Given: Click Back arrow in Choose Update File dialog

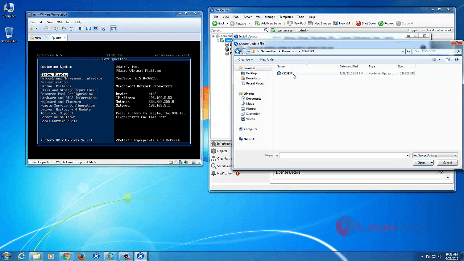Looking at the screenshot, I should click(x=238, y=51).
